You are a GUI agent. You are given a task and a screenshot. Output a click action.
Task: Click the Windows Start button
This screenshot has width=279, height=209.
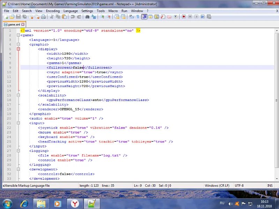(7, 204)
